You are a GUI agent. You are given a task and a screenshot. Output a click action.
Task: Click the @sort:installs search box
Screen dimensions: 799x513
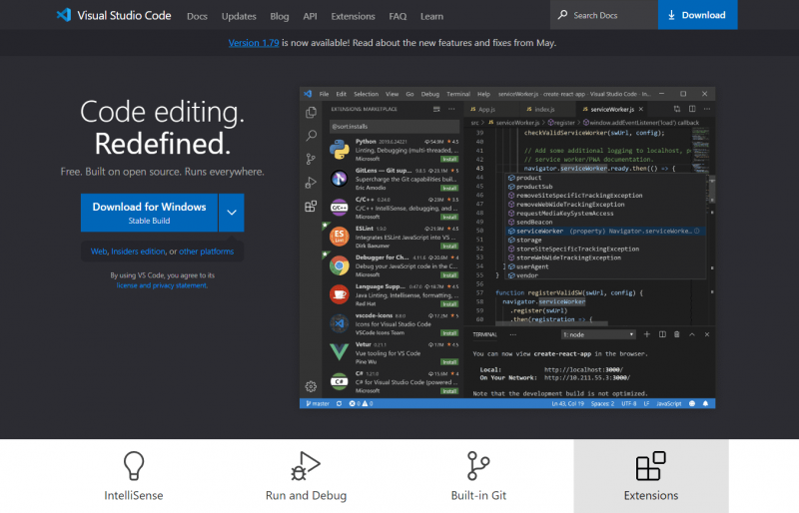point(395,127)
